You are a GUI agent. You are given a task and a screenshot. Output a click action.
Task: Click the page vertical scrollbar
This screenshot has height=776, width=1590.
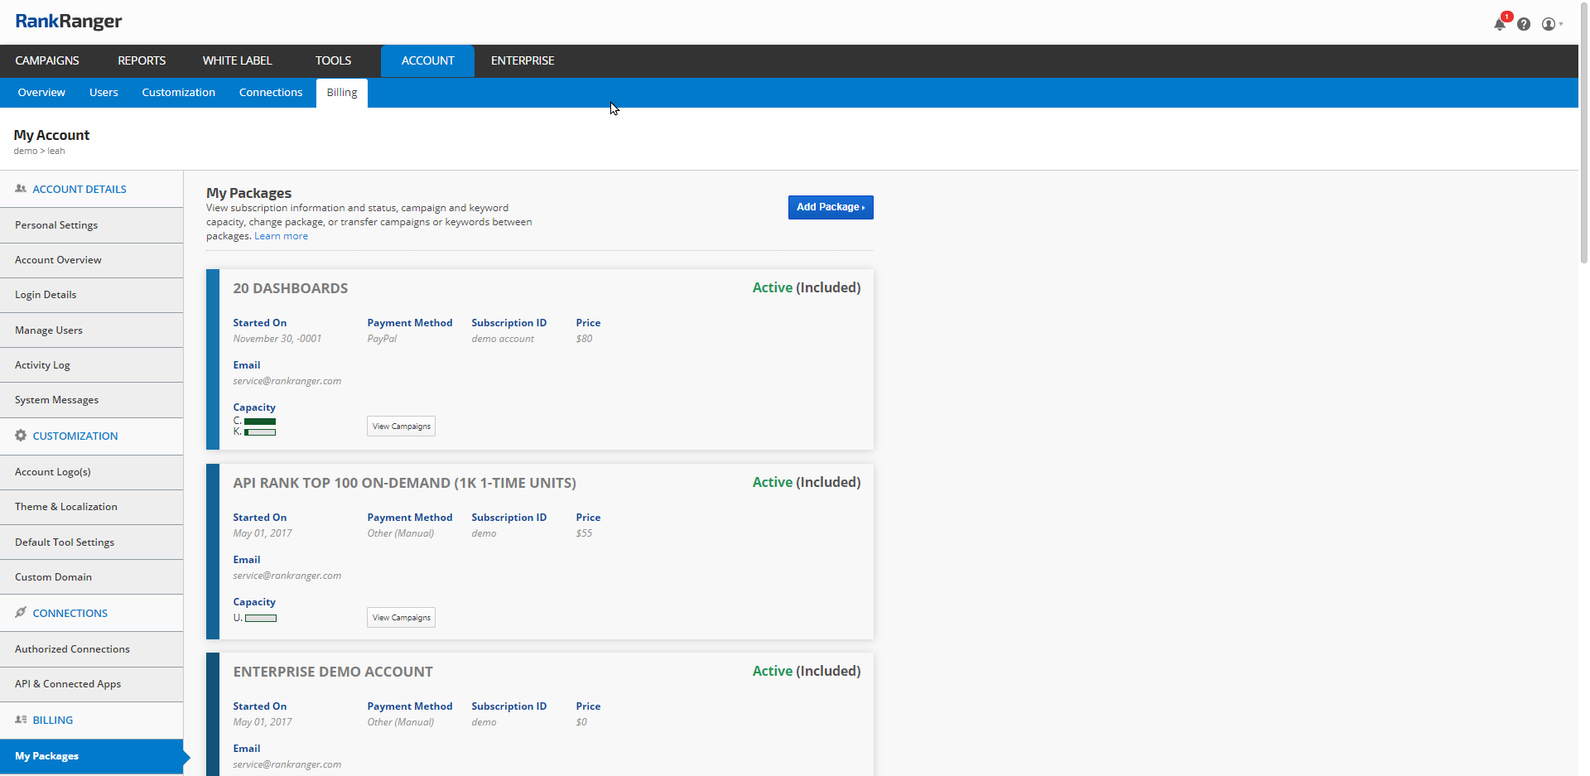tap(1583, 133)
